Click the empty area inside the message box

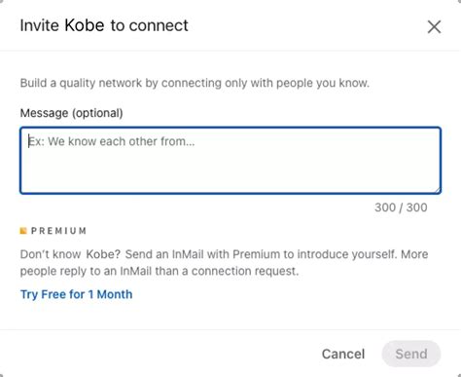coord(230,172)
